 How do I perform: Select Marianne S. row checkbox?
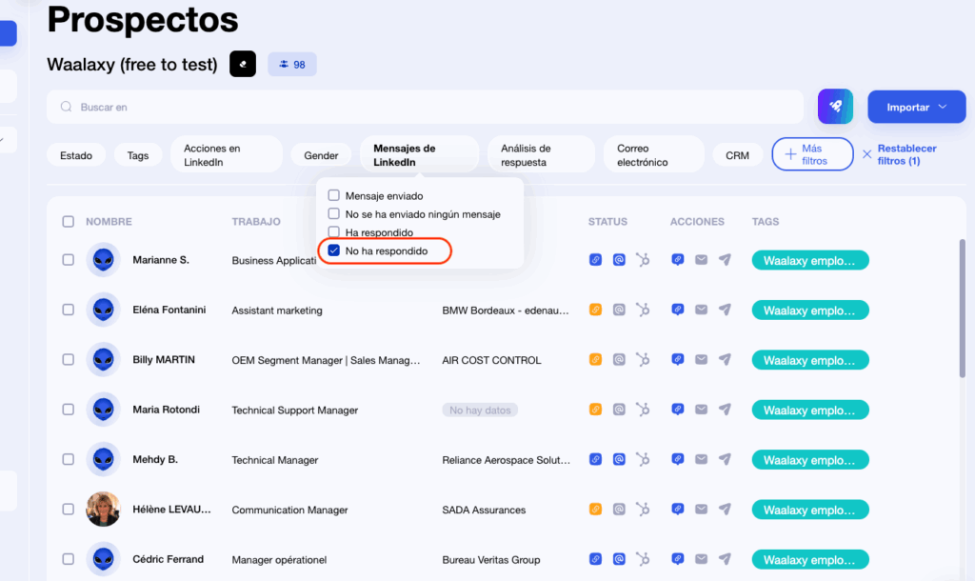tap(69, 259)
